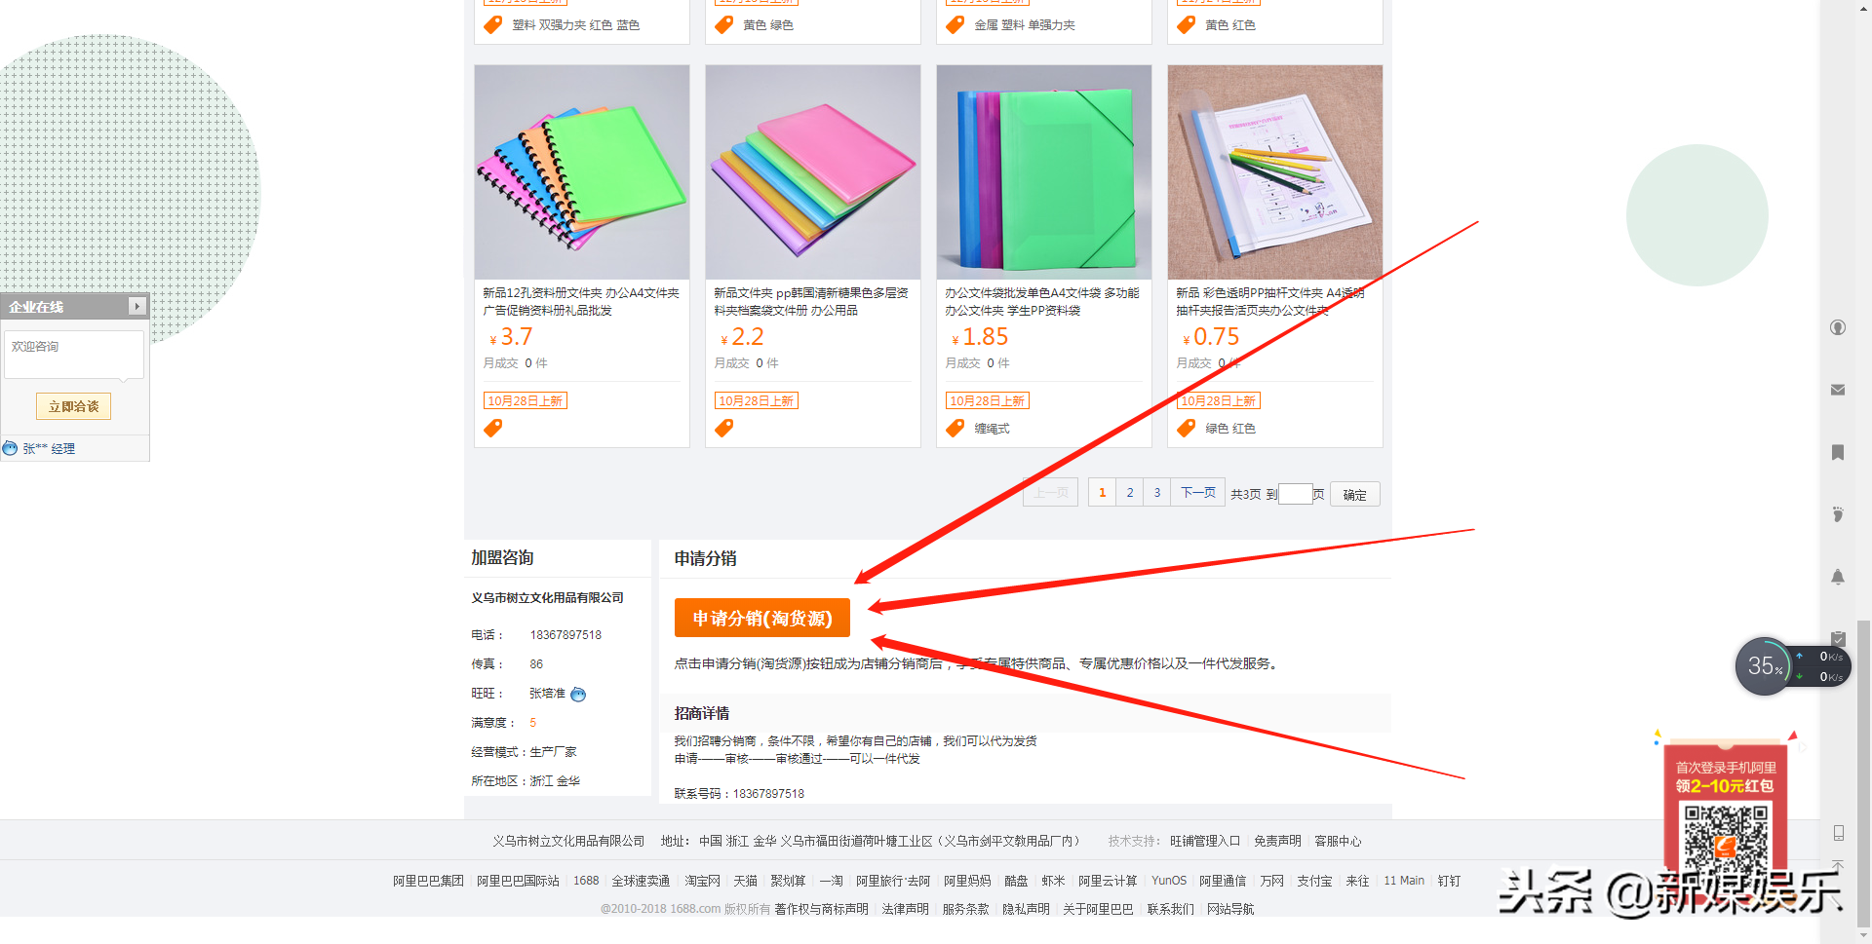Screen dimensions: 1872x944
Task: Collapse the 企业在线 panel arrow
Action: coord(137,306)
